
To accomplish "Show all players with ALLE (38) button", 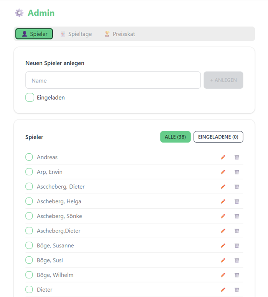I will click(x=175, y=137).
